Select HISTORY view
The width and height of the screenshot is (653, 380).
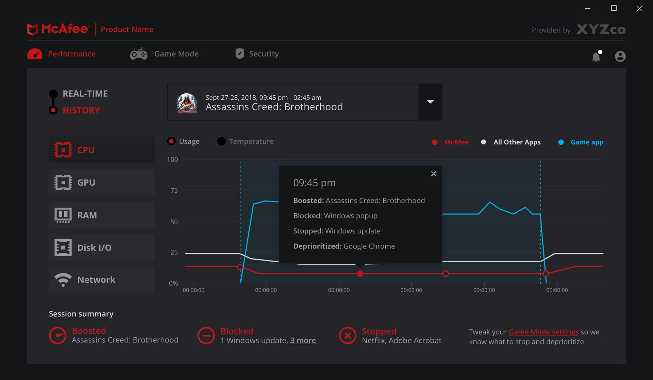[75, 110]
